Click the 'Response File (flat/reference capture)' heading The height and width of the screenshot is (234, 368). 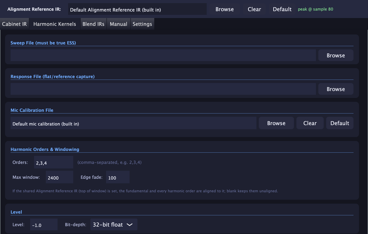click(x=52, y=77)
